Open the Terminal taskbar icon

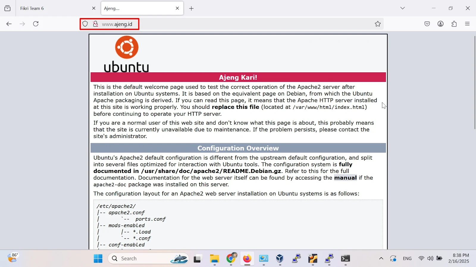(x=345, y=259)
